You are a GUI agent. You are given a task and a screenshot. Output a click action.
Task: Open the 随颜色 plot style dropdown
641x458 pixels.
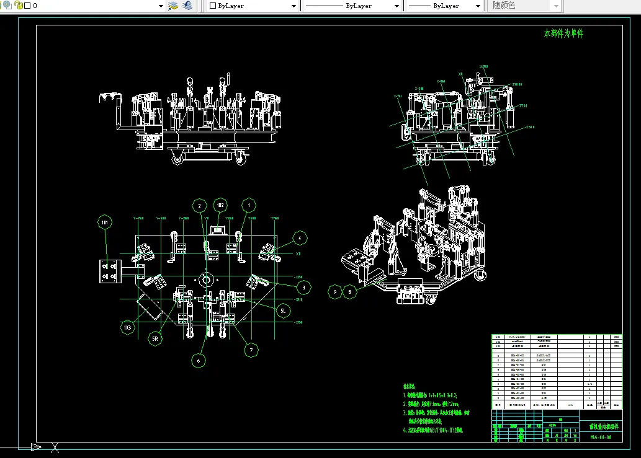click(556, 6)
